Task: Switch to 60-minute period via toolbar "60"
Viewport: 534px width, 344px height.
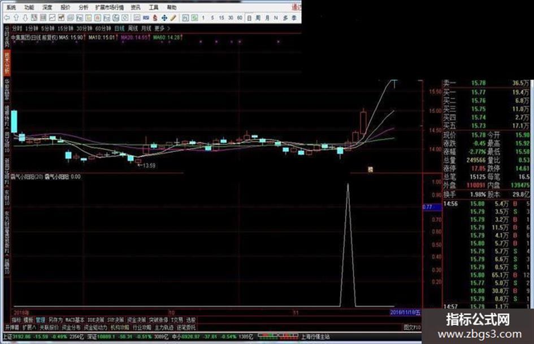Action: (240, 18)
